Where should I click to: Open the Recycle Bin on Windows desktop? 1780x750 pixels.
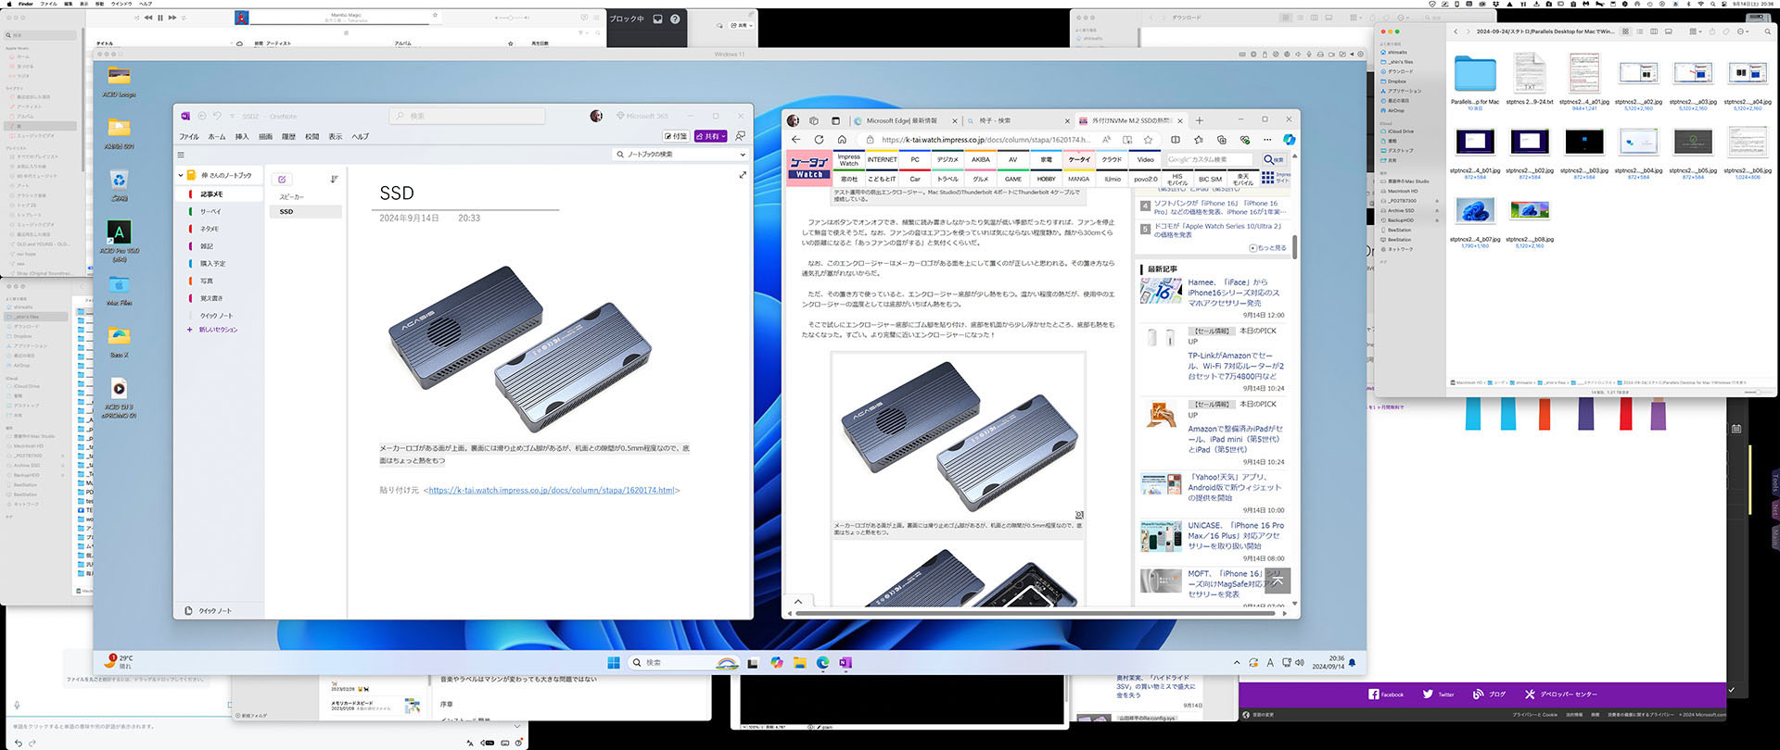[x=119, y=184]
